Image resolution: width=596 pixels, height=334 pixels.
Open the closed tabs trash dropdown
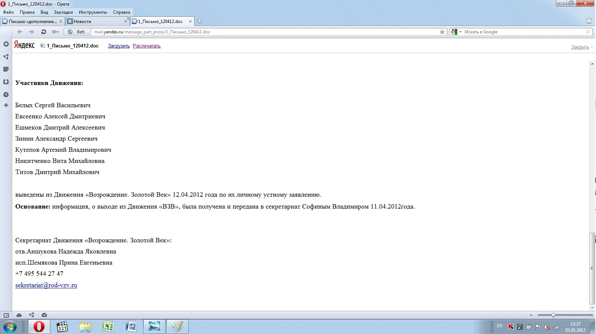(x=589, y=21)
